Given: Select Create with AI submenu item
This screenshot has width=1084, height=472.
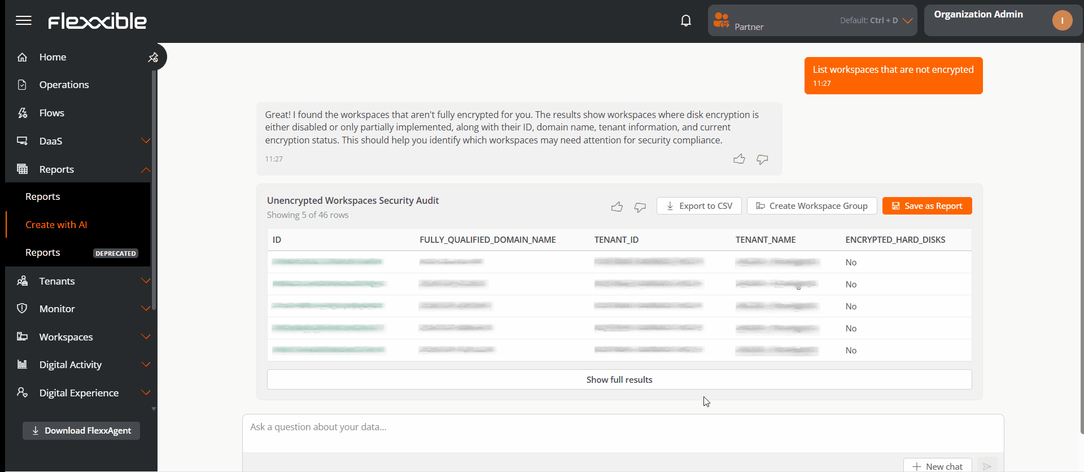Looking at the screenshot, I should click(x=56, y=225).
